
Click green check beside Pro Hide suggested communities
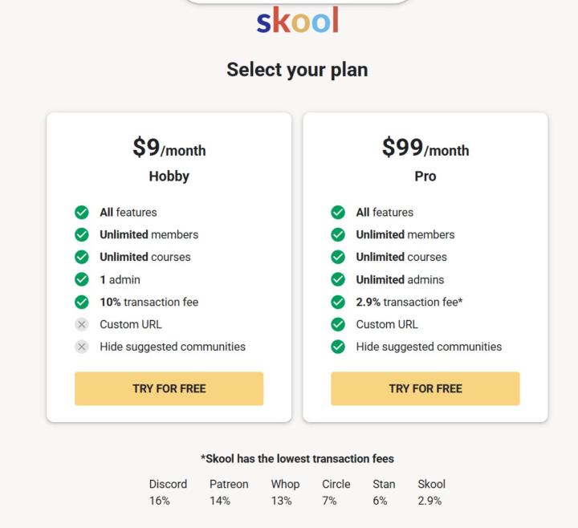coord(338,347)
